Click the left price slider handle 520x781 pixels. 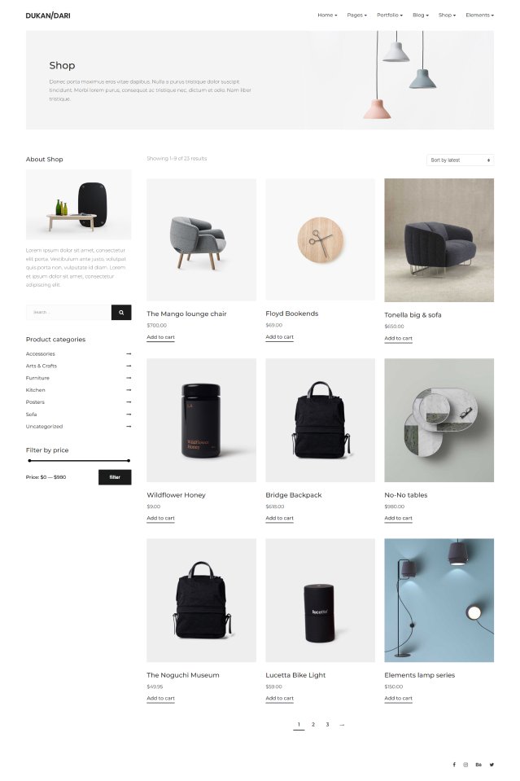30,461
